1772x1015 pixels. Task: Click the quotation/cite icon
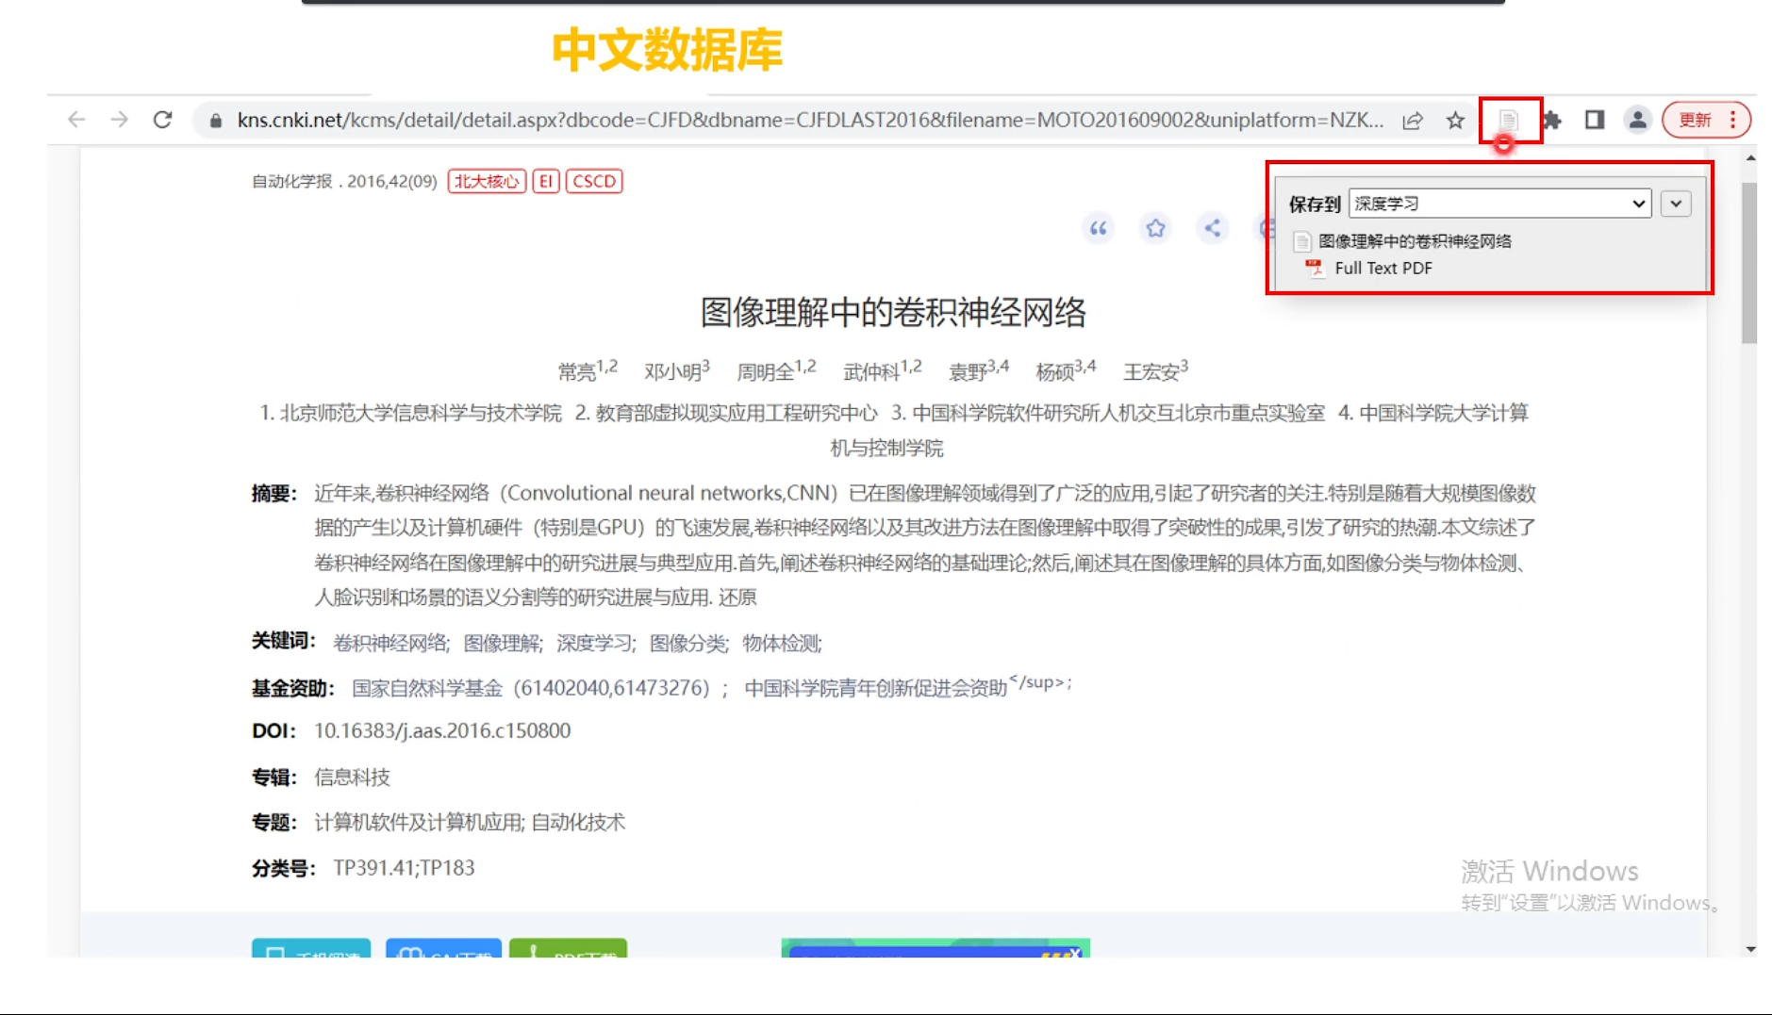pos(1098,228)
